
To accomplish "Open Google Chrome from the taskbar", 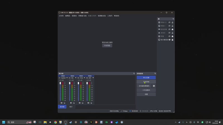I will pos(55,122).
